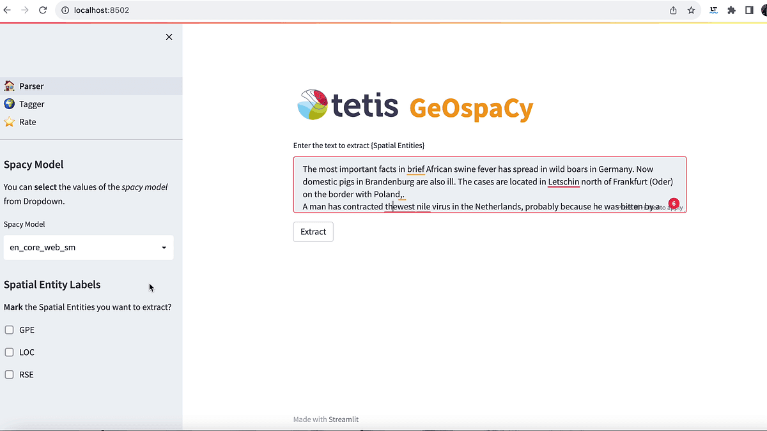Close the sidebar with the X
767x431 pixels.
click(169, 37)
